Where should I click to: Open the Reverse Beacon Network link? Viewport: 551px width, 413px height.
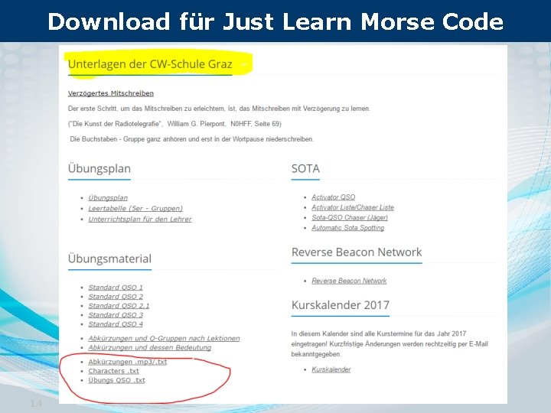point(349,281)
